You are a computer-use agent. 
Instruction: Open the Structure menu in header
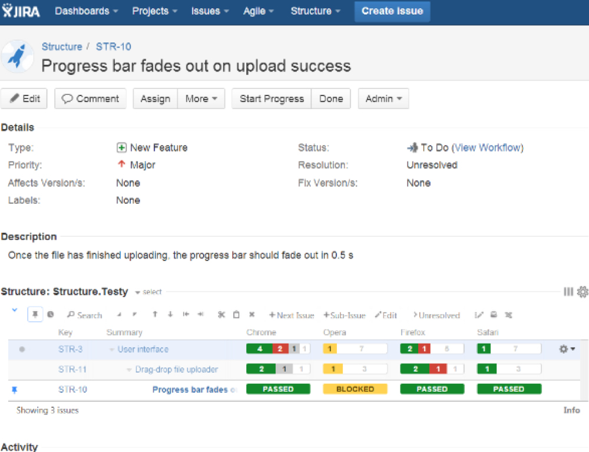(316, 11)
